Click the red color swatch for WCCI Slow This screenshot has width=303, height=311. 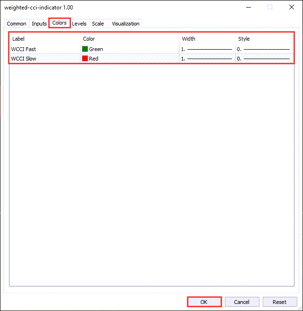(85, 59)
